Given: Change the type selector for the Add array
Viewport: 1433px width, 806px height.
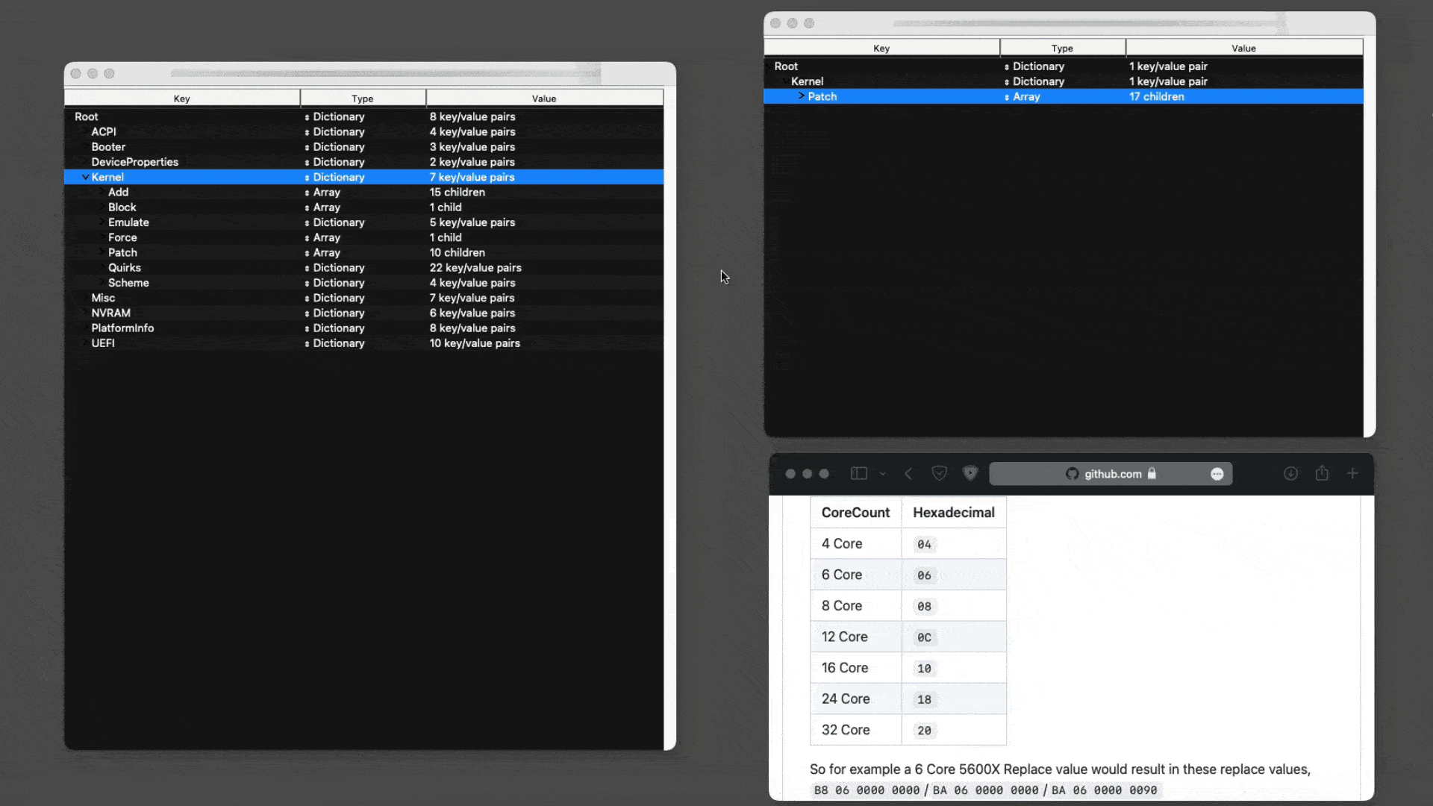Looking at the screenshot, I should pos(307,193).
